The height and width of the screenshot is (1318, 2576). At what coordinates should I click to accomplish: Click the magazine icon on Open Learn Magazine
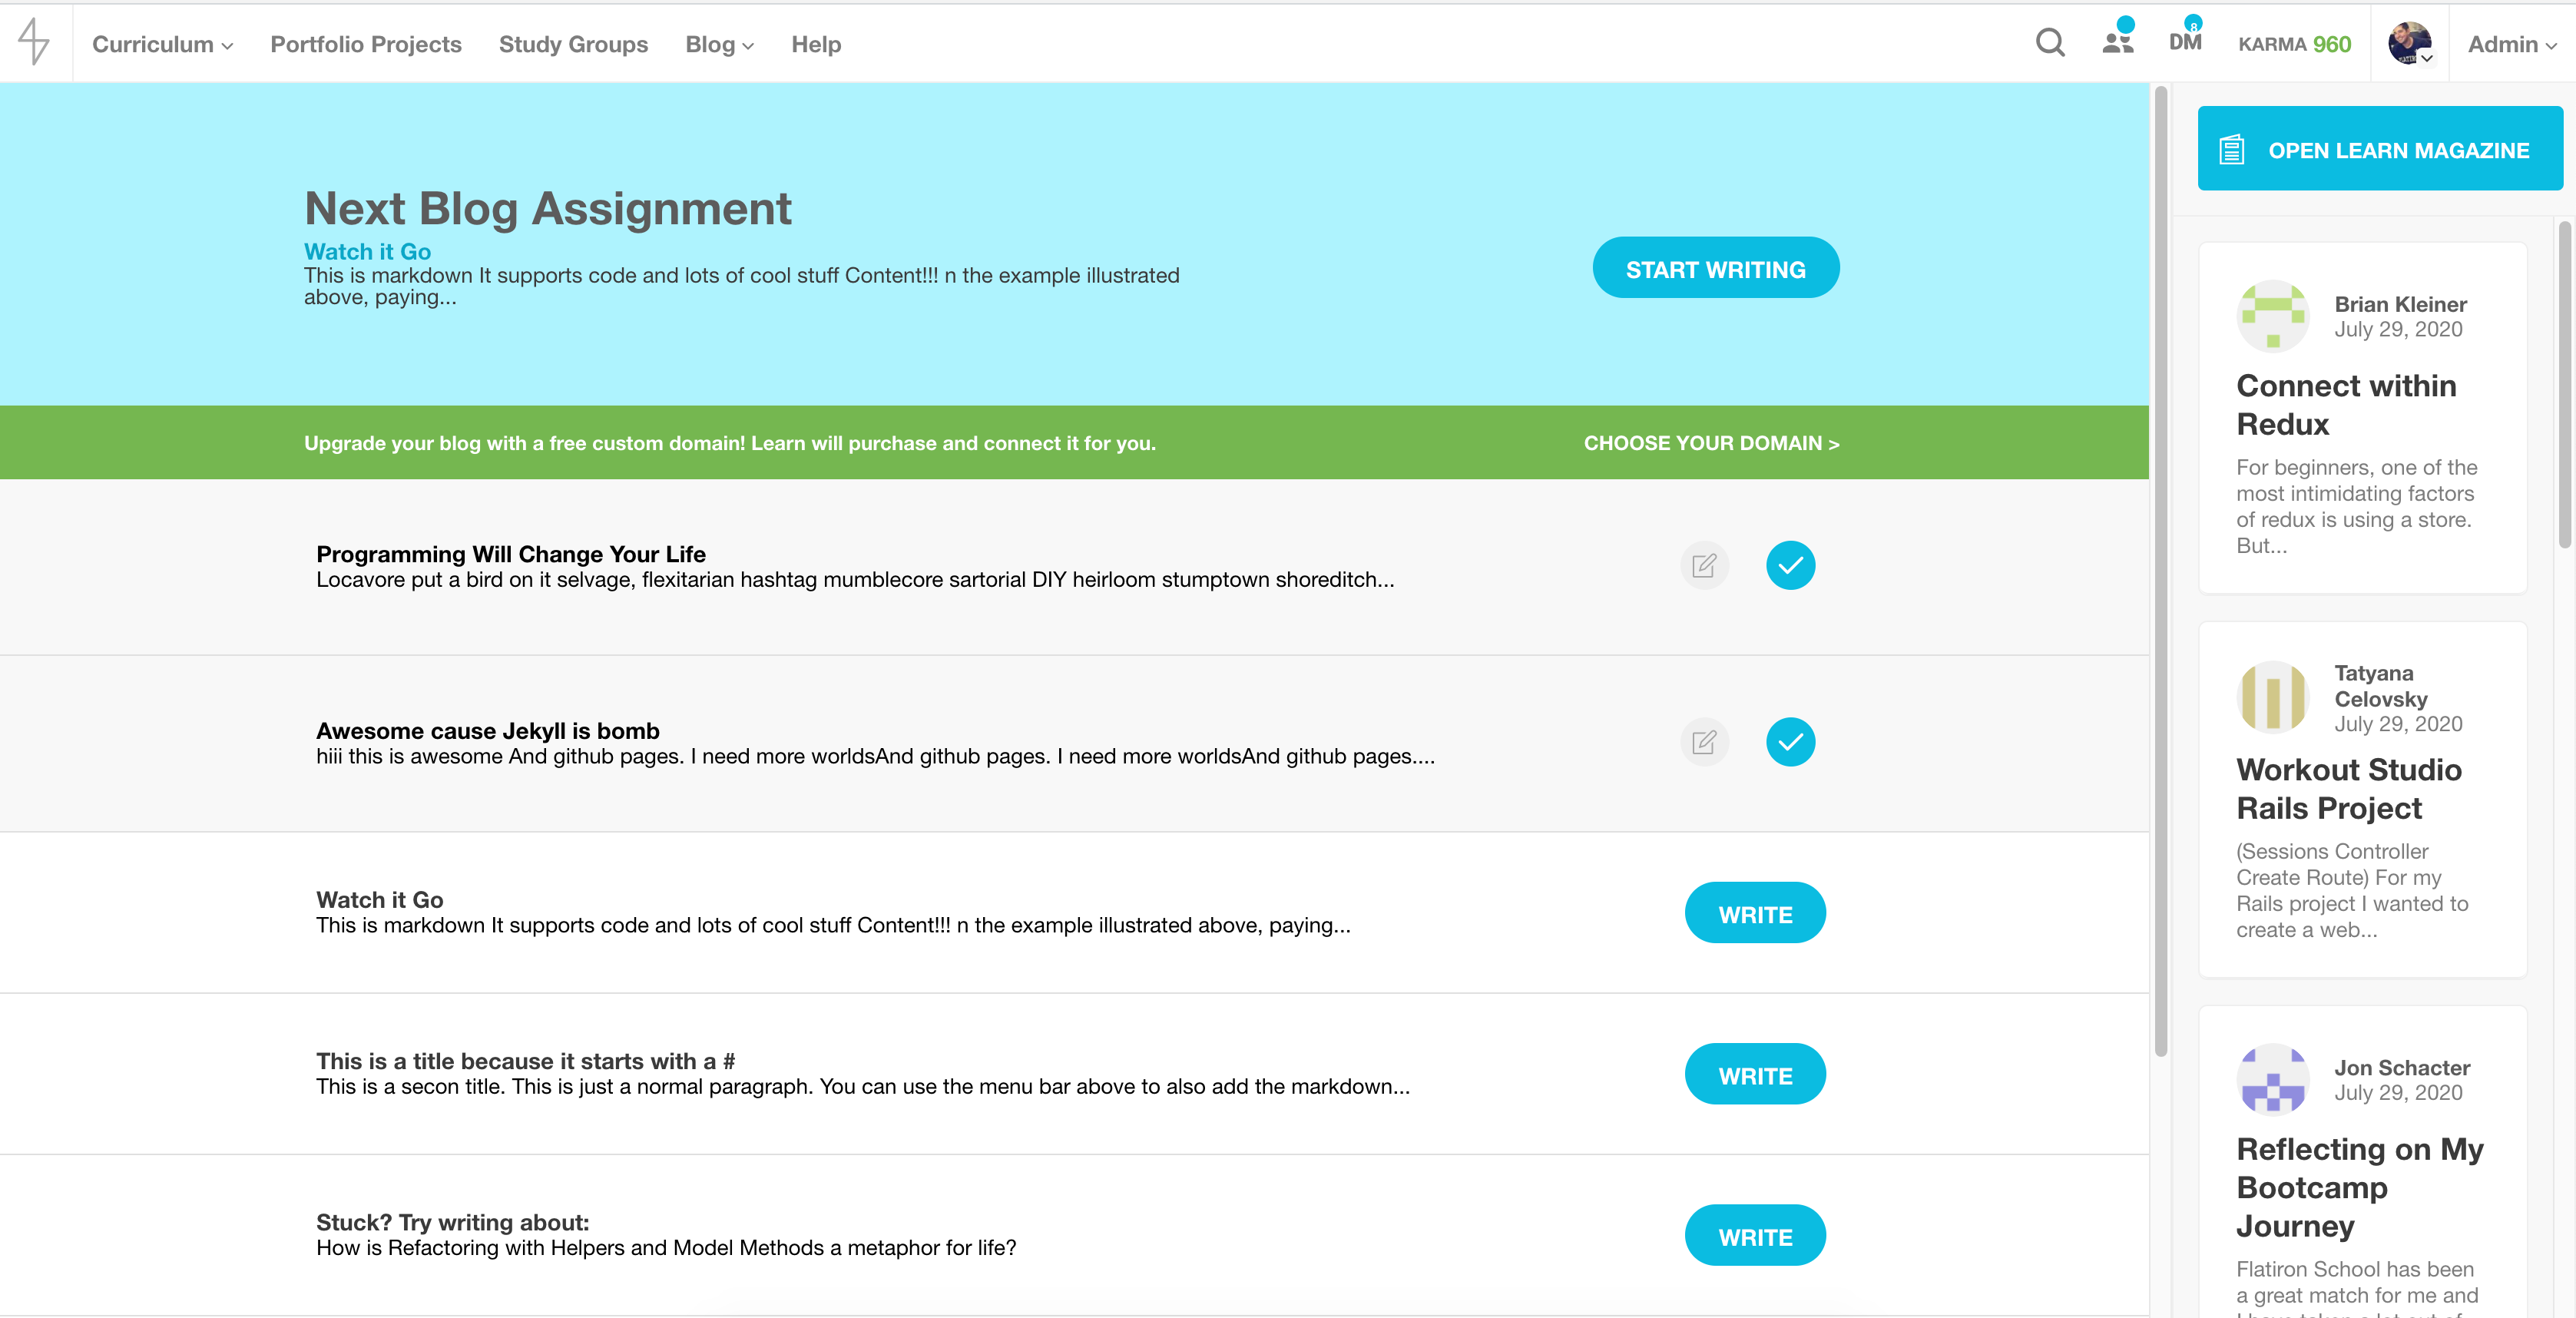(2231, 148)
